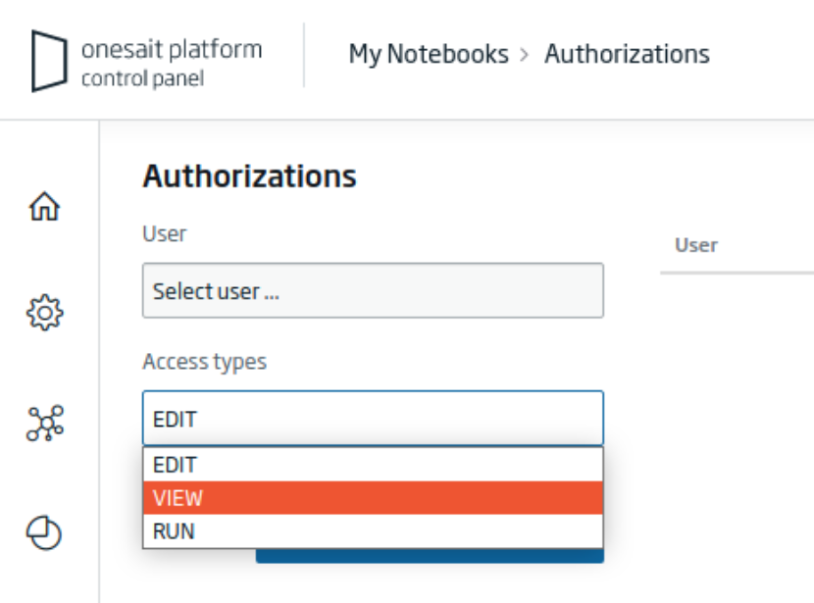Open the Home sidebar icon
This screenshot has width=814, height=603.
45,206
